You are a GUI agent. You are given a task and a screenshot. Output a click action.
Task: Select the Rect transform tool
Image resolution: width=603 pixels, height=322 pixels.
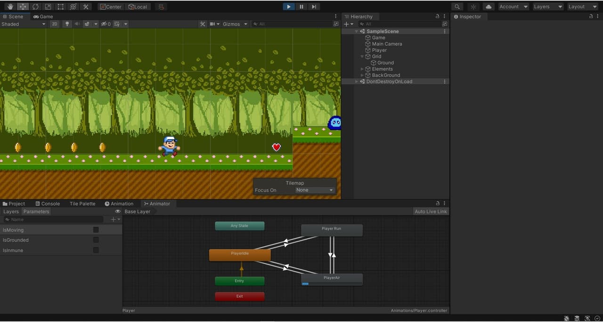[60, 7]
